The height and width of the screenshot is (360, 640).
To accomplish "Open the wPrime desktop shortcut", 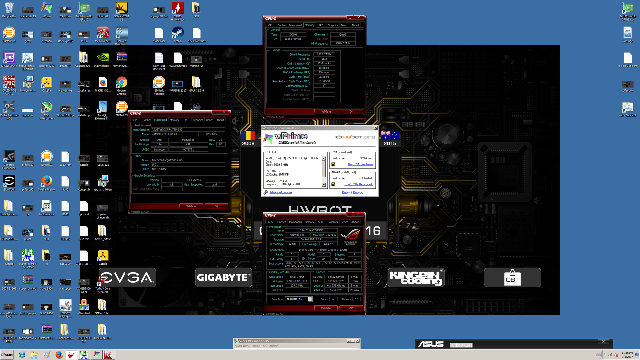I will [46, 10].
